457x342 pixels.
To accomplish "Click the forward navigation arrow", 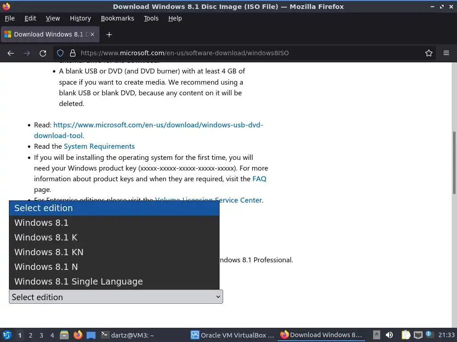I will coord(27,53).
